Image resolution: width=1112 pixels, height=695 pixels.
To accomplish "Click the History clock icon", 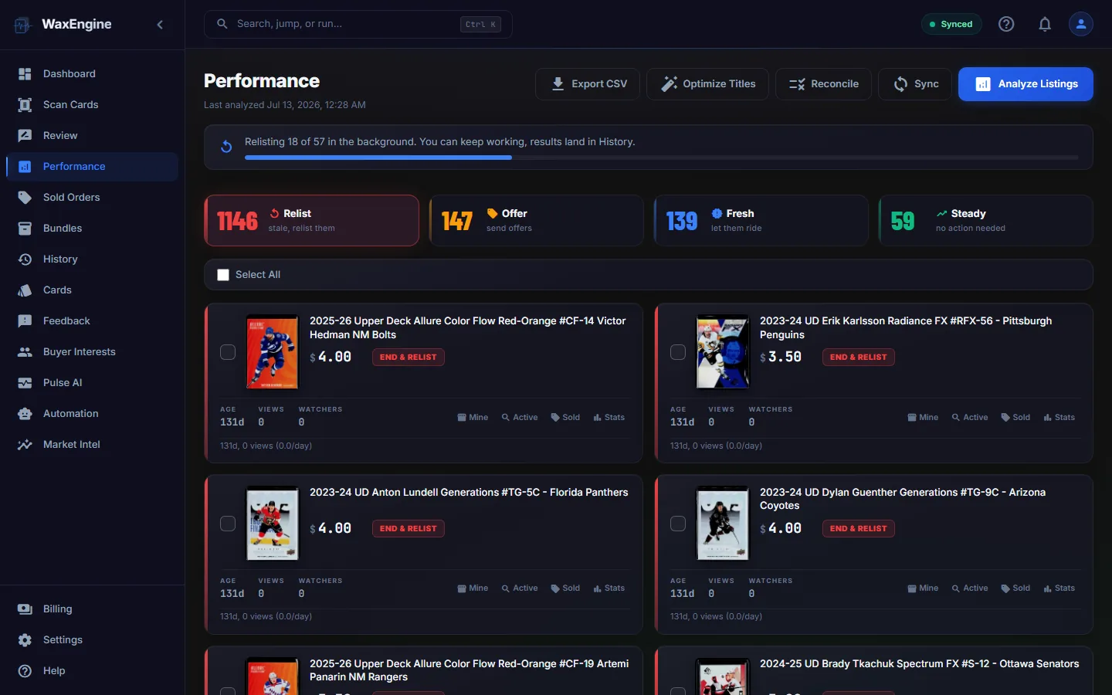I will coord(25,259).
